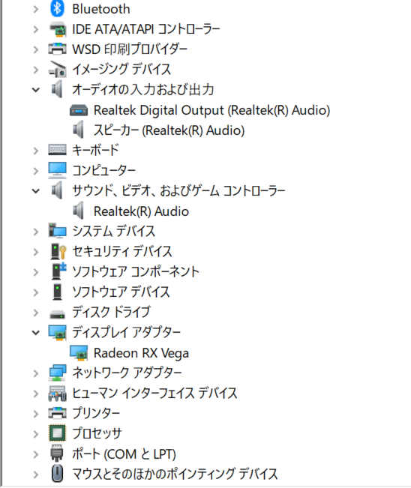Viewport: 411px width, 488px height.
Task: Select the ディスク ドライブ label
Action: coord(112,312)
